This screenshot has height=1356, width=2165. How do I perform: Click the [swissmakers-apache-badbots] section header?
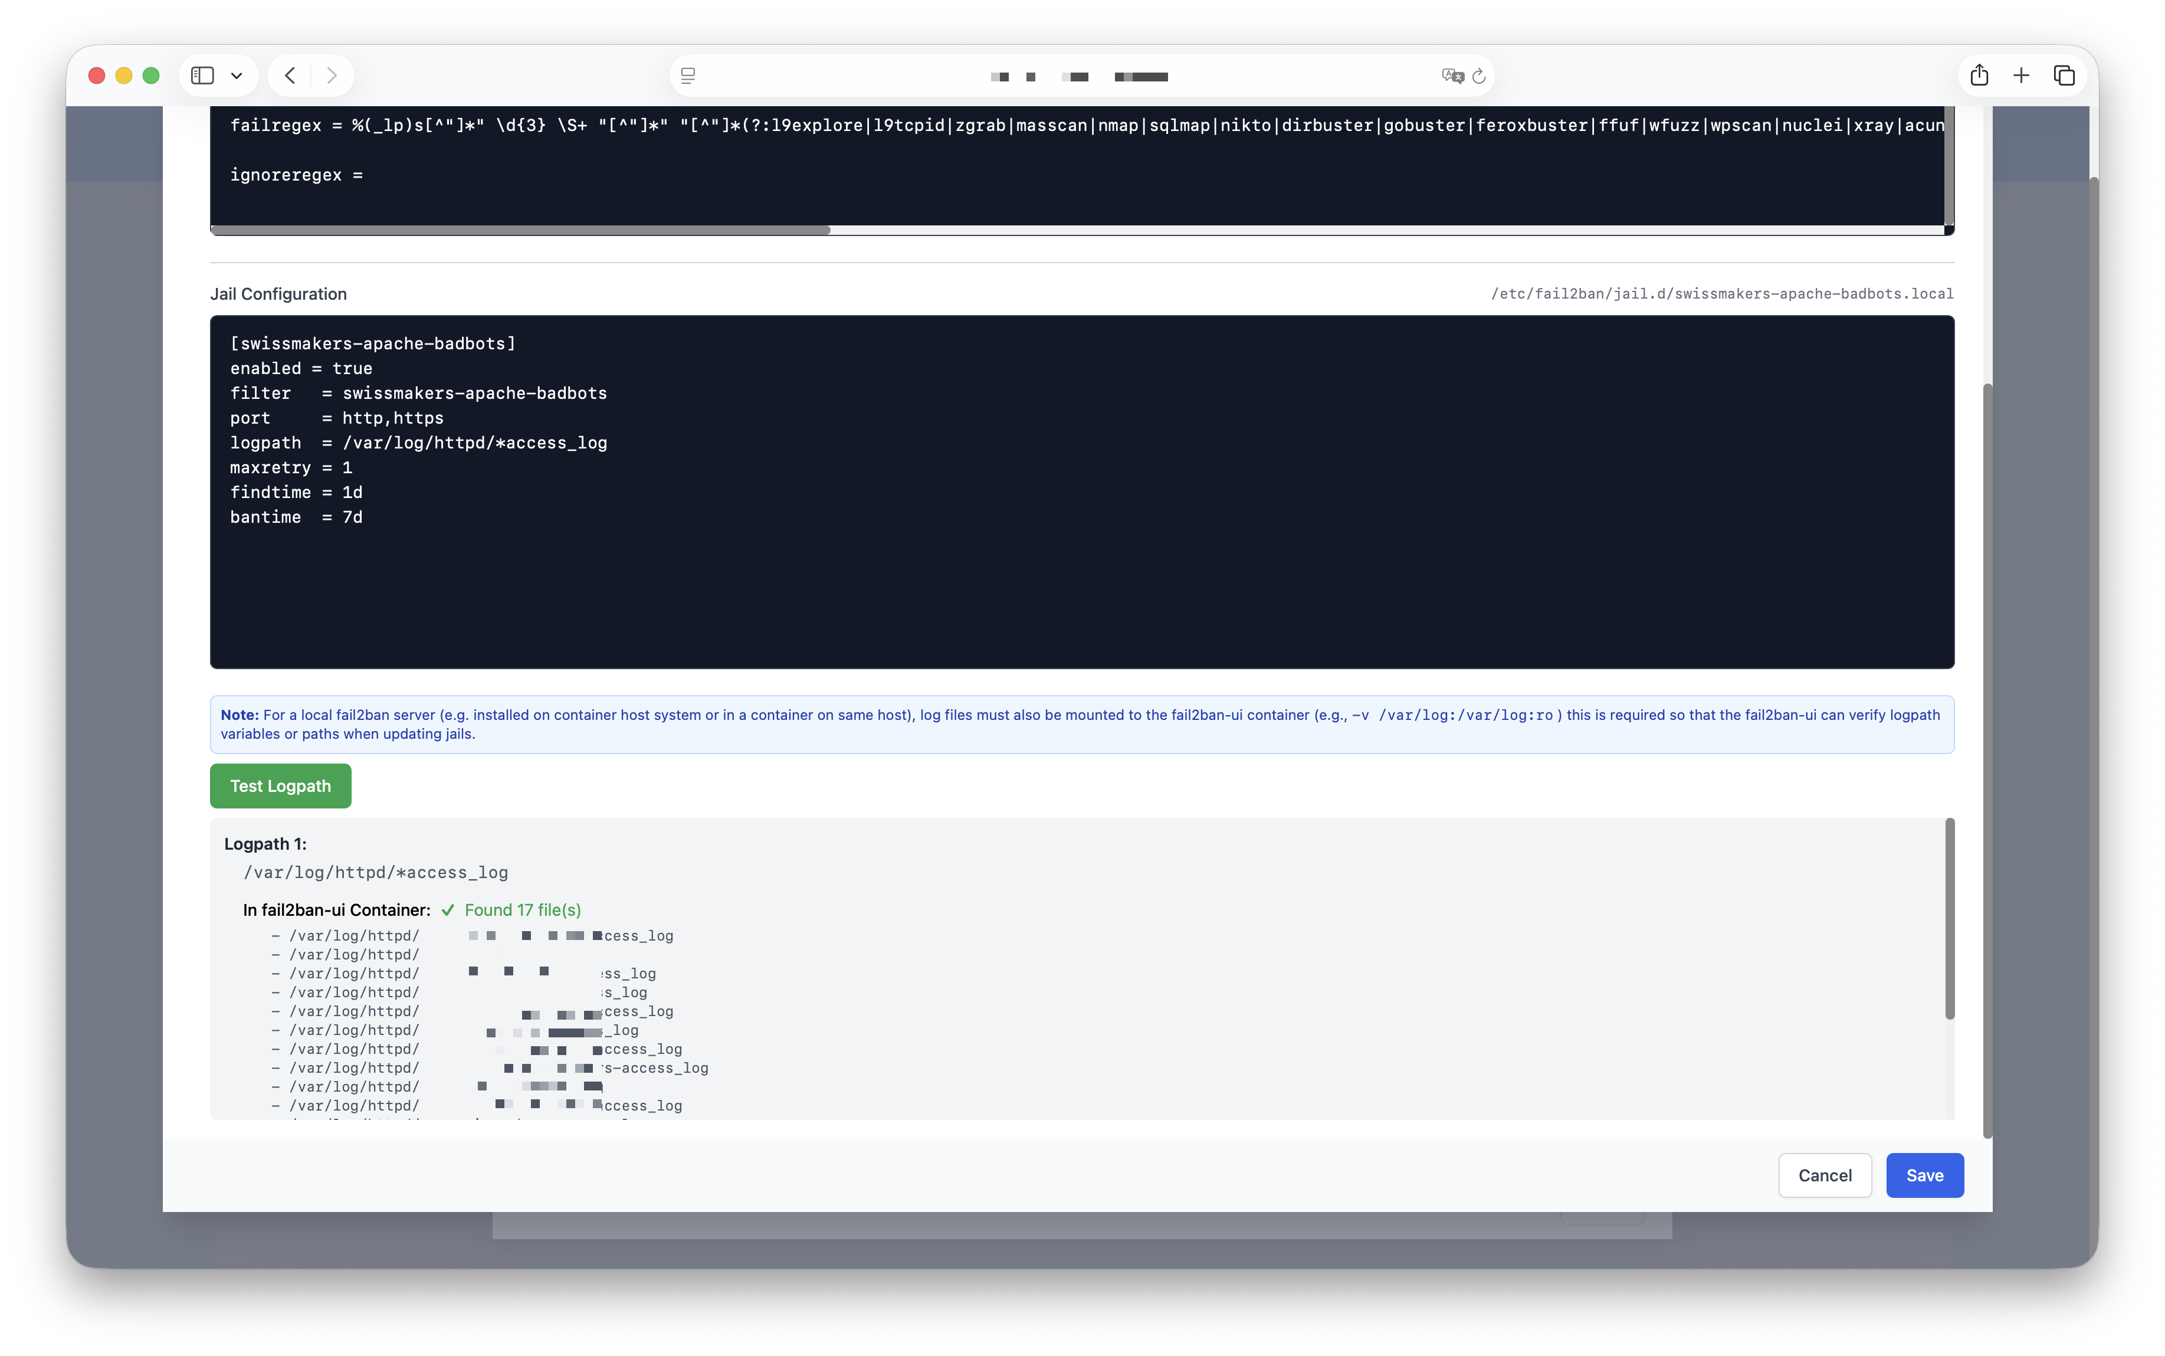(373, 343)
